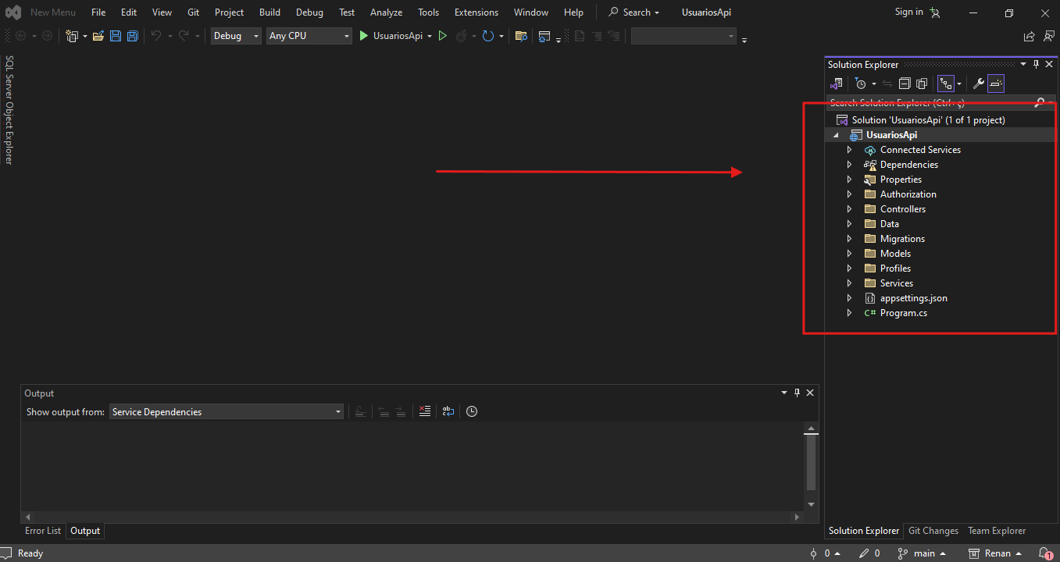Collapse the UsuariosApi project node

coord(837,135)
